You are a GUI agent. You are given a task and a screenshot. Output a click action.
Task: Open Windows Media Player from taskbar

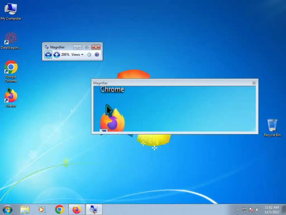click(42, 209)
